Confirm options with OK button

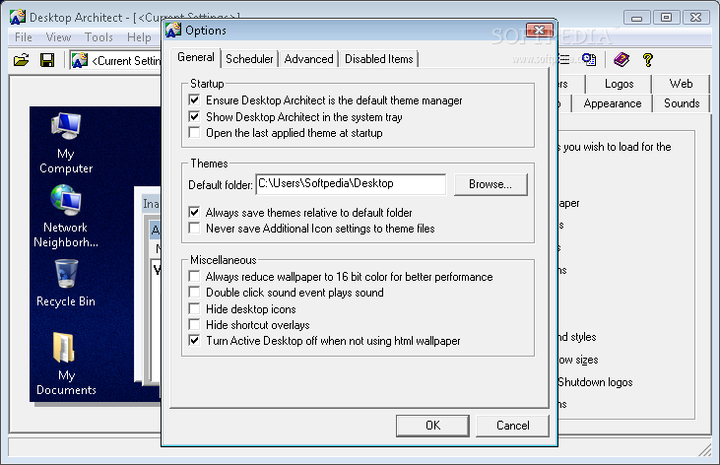pyautogui.click(x=432, y=426)
